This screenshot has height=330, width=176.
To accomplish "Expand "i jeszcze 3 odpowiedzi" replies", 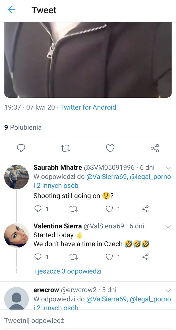I will pyautogui.click(x=68, y=271).
